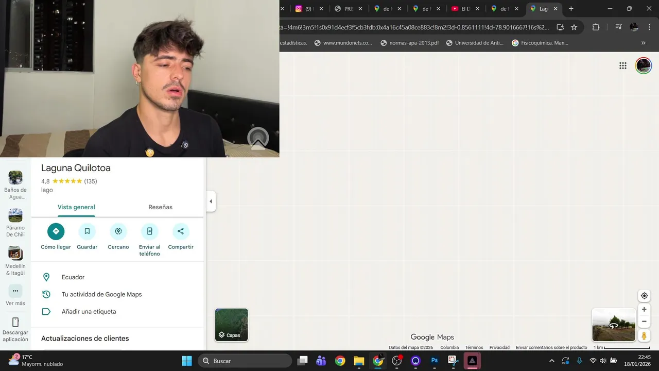This screenshot has width=659, height=371.
Task: Switch to Reseñas tab
Action: coord(160,207)
